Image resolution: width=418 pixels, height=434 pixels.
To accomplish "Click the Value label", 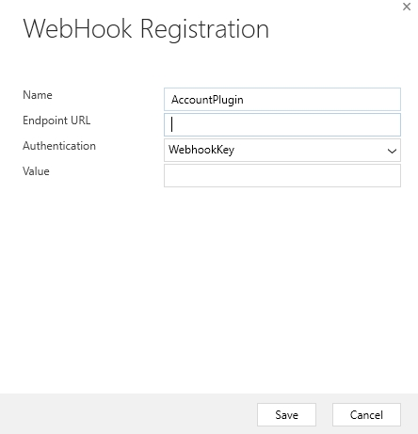I will coord(36,171).
